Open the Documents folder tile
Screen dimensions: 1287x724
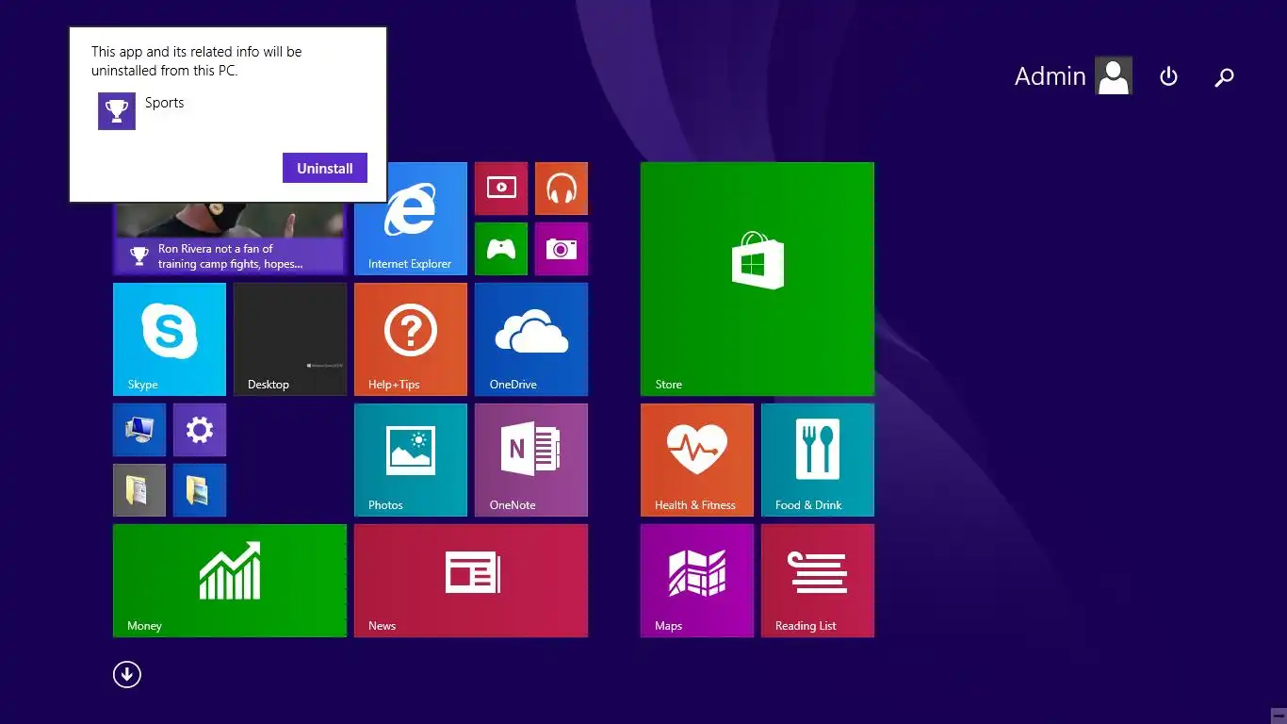[139, 490]
